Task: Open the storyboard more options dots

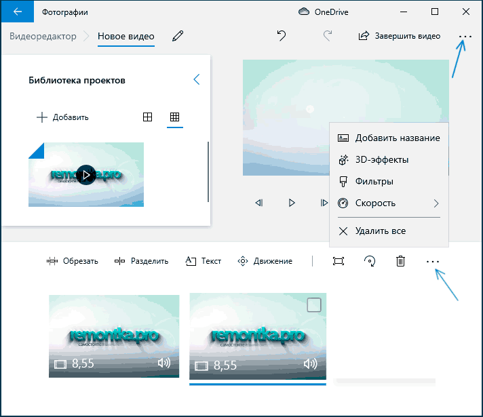Action: tap(433, 262)
